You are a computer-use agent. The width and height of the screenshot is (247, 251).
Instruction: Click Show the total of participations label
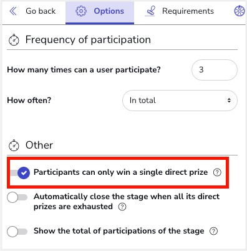click(119, 231)
